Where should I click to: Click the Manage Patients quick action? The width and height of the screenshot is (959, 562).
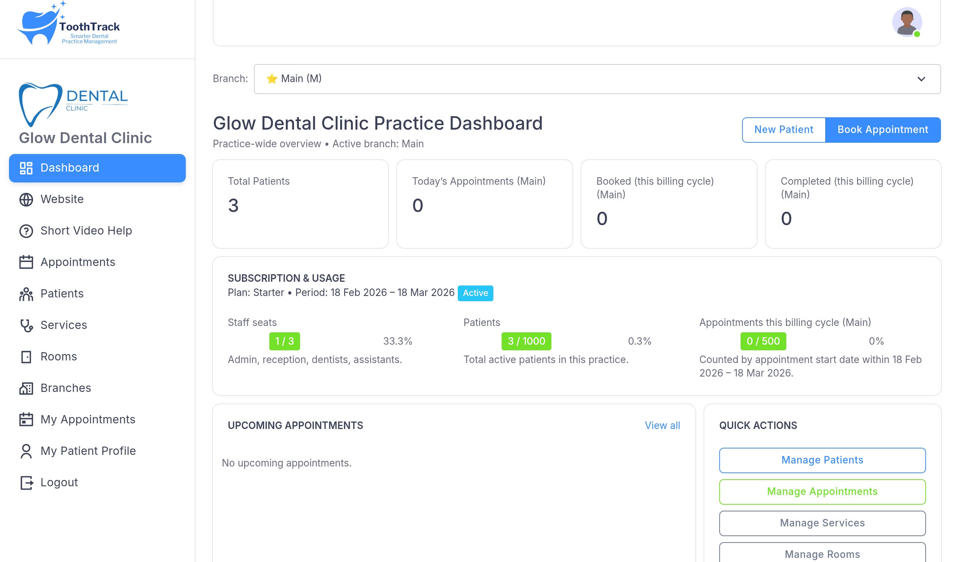coord(822,460)
